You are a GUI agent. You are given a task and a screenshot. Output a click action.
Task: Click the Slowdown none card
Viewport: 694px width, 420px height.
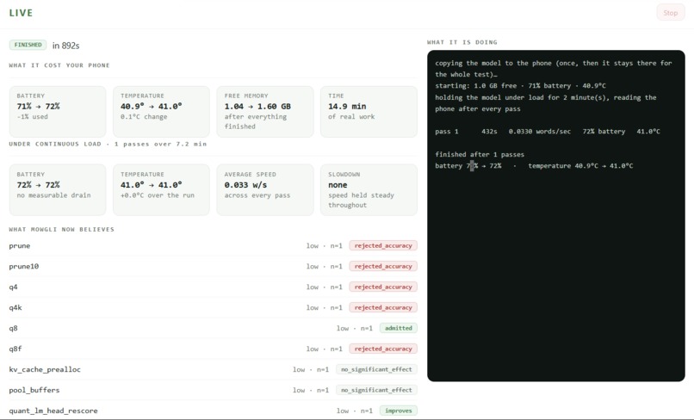[369, 190]
